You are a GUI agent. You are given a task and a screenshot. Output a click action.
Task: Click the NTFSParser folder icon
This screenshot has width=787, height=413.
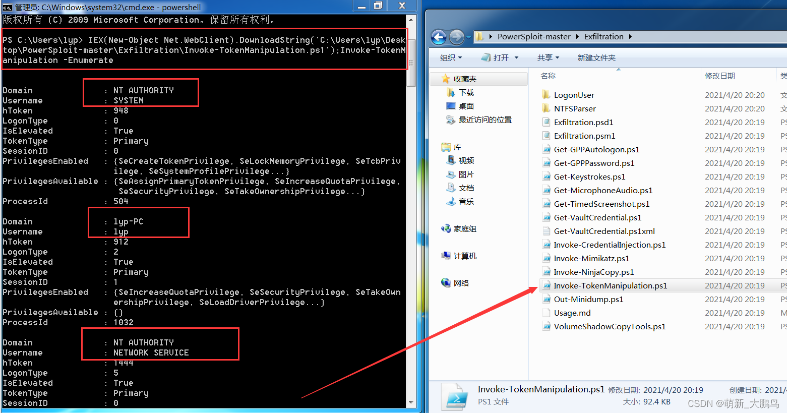(x=546, y=108)
